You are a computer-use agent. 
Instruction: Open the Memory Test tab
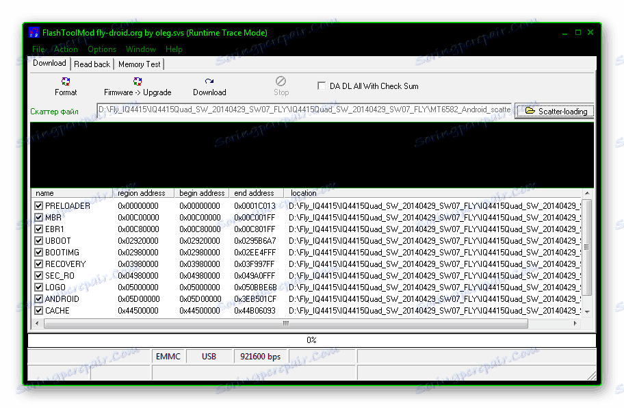[x=139, y=64]
